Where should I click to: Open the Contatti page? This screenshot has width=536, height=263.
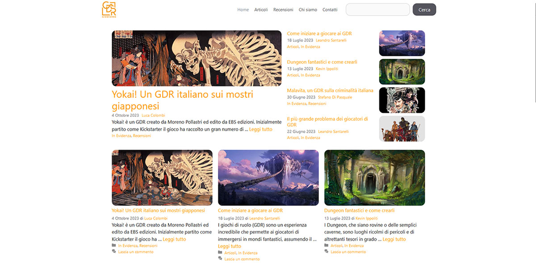[330, 9]
